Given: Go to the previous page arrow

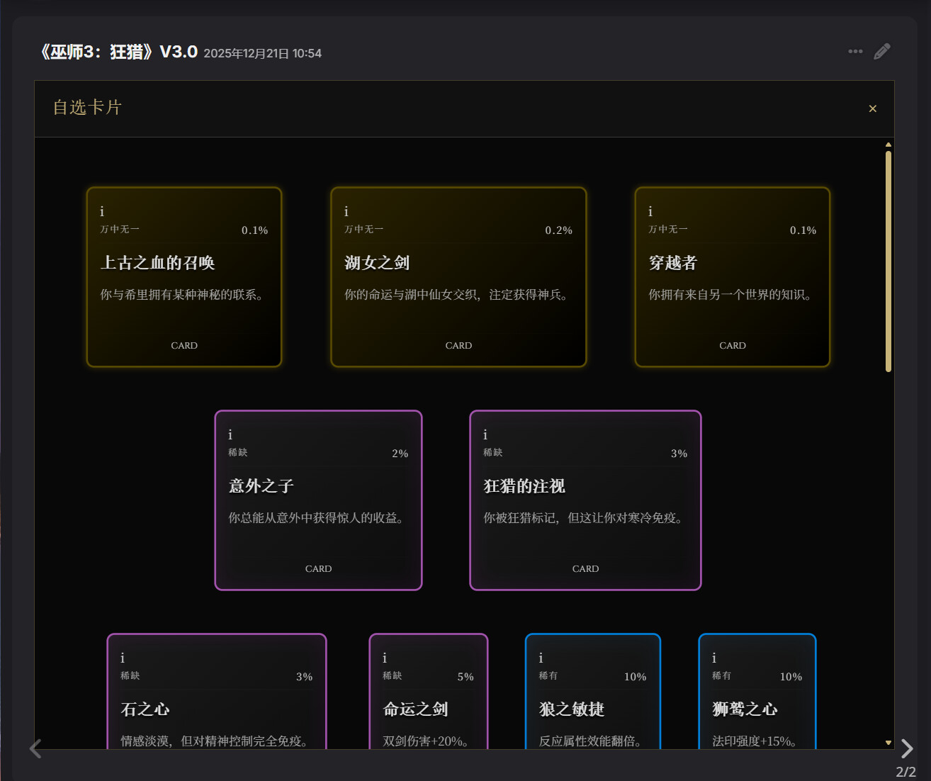Looking at the screenshot, I should [35, 748].
